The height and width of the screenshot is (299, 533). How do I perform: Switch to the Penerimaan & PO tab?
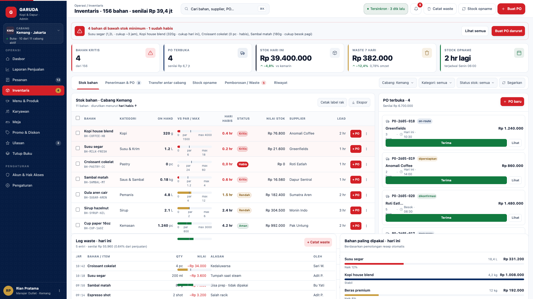[123, 83]
